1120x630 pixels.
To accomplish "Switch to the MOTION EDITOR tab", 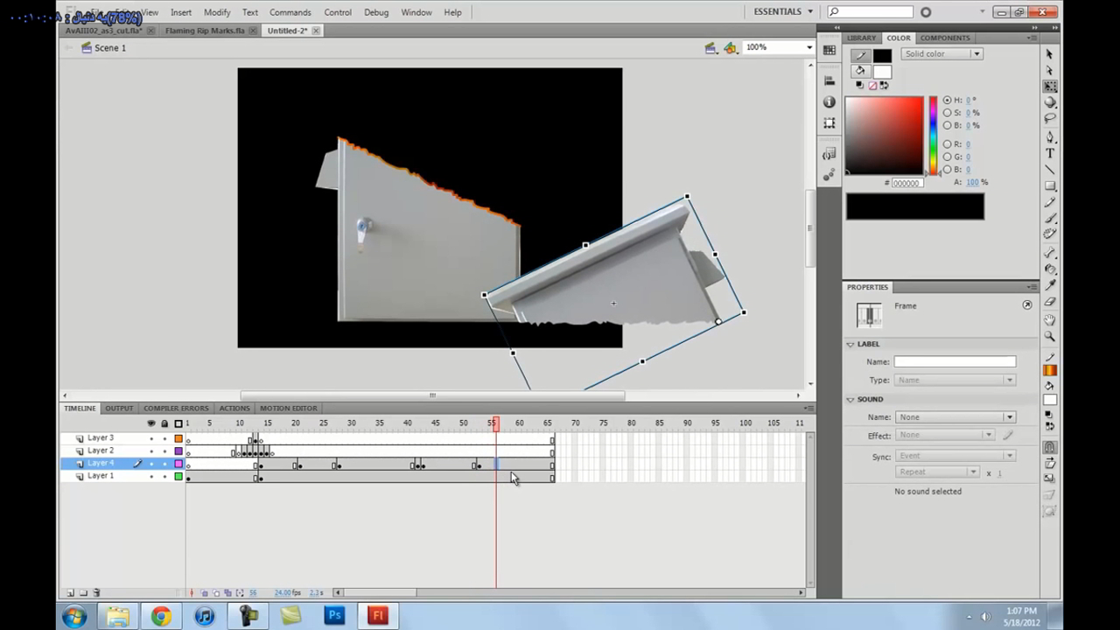I will pos(288,409).
